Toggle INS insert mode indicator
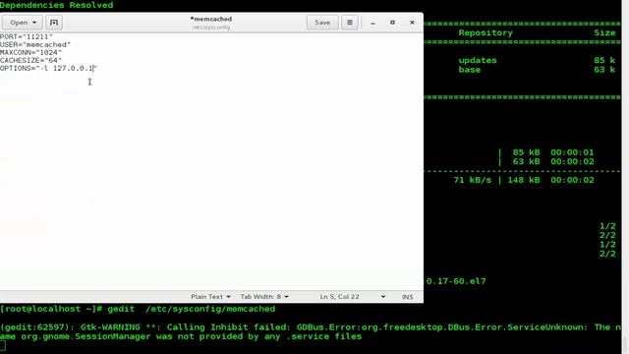 407,297
